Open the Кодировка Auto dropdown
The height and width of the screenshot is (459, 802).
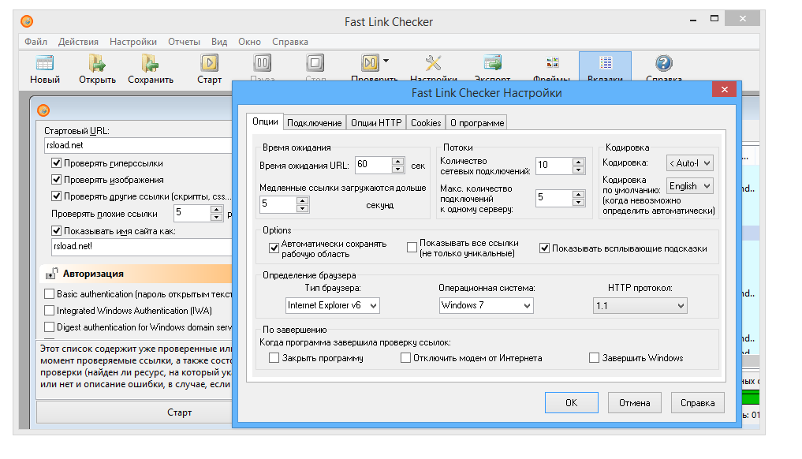689,163
